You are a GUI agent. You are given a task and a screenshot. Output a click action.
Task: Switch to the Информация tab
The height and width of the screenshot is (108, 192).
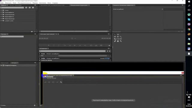coord(5,63)
